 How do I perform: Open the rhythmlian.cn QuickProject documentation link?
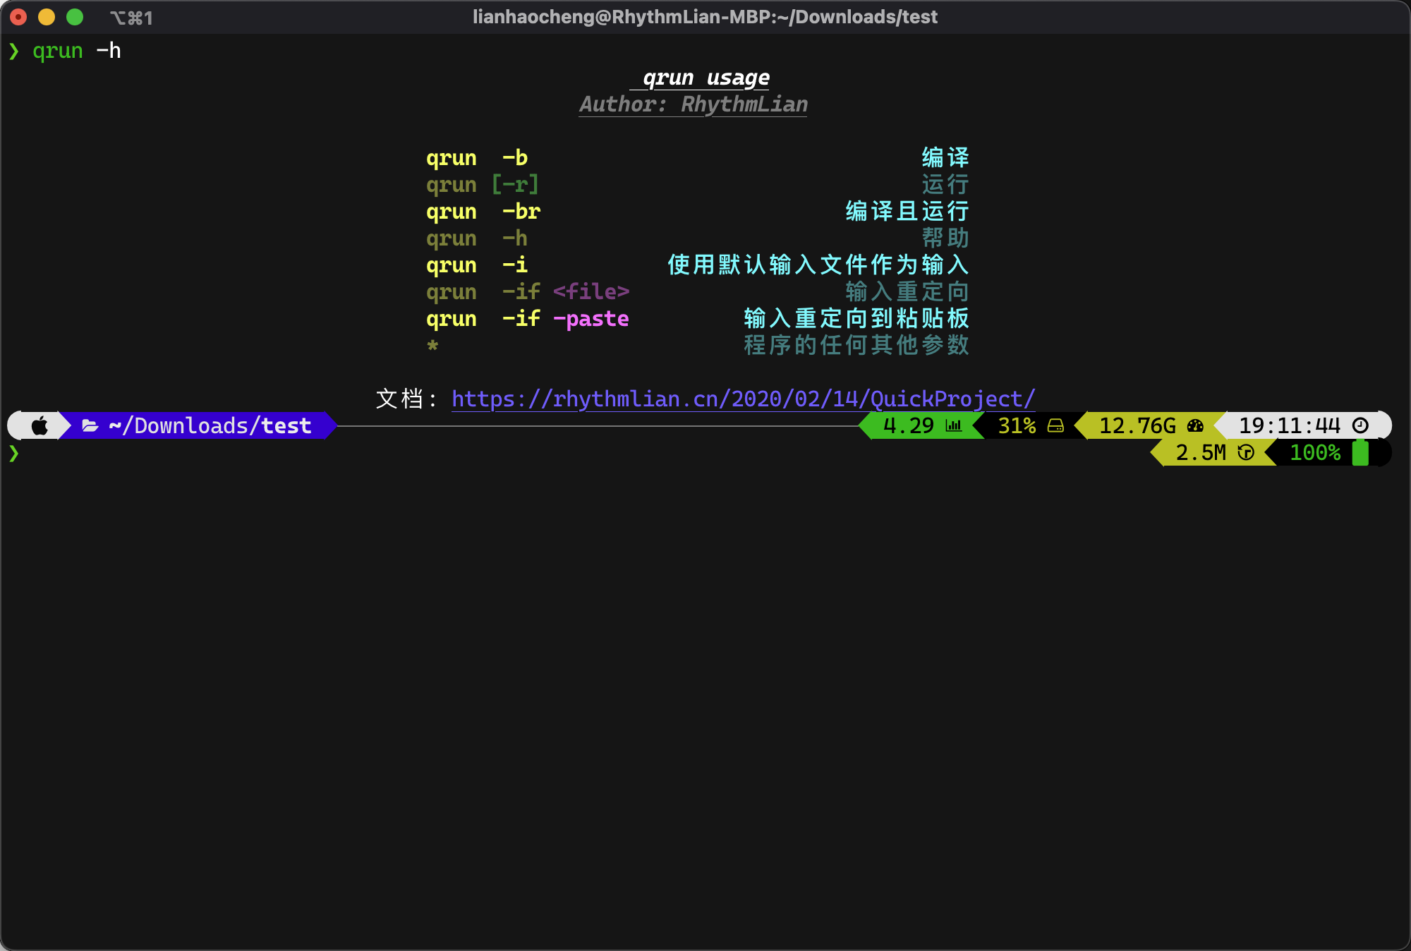pyautogui.click(x=743, y=399)
